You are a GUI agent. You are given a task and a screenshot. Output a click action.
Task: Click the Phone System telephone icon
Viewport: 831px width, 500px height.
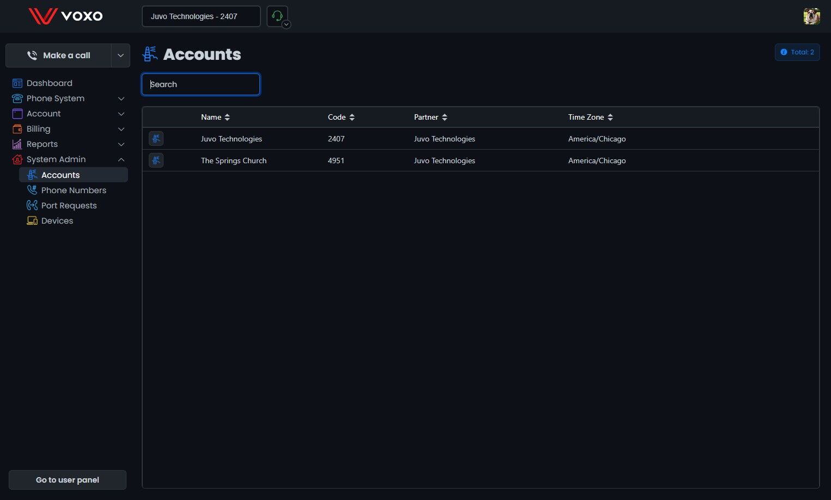coord(17,98)
